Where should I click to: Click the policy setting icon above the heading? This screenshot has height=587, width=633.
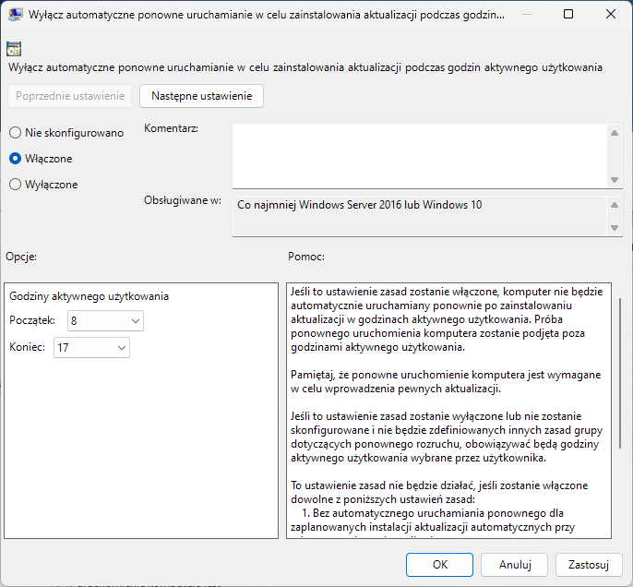point(14,49)
